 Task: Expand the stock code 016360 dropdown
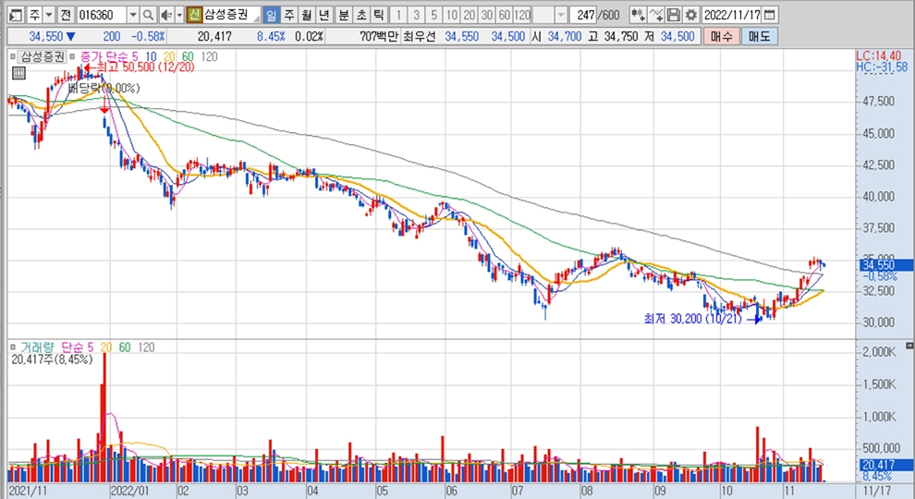coord(132,15)
